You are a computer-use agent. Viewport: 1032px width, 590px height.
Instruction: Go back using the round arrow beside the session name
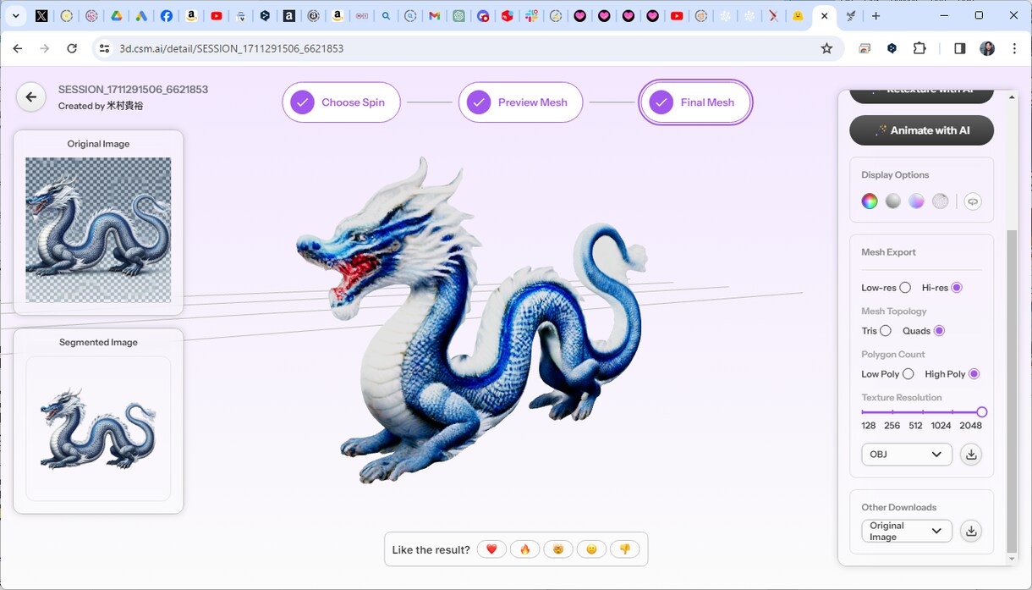[x=31, y=97]
